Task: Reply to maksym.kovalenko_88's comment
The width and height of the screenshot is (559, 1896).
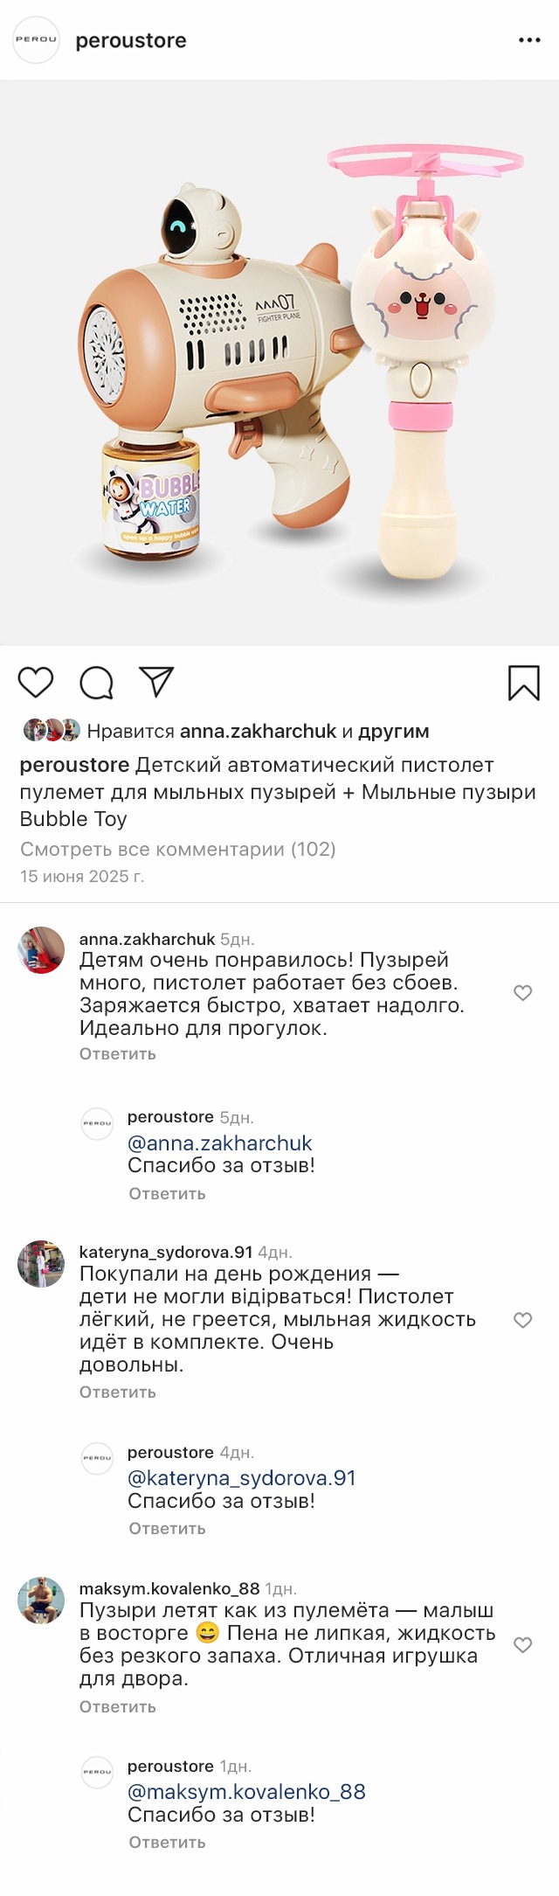Action: pyautogui.click(x=118, y=1706)
